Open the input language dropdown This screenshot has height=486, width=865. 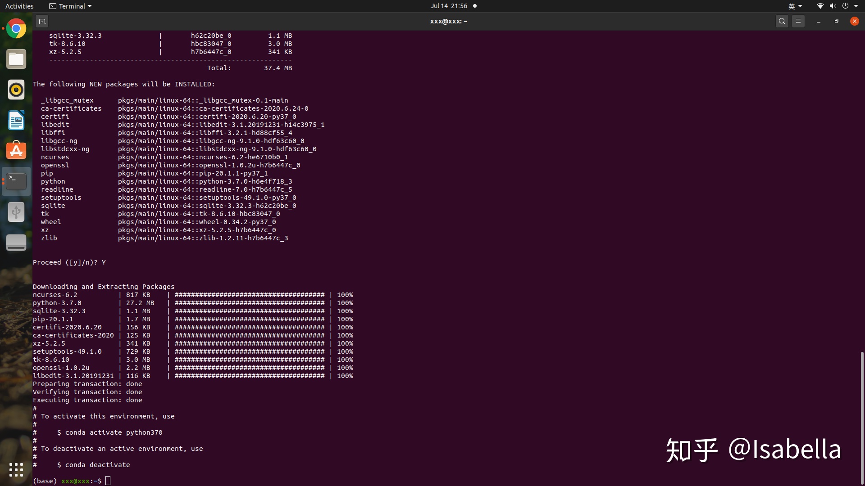[795, 6]
